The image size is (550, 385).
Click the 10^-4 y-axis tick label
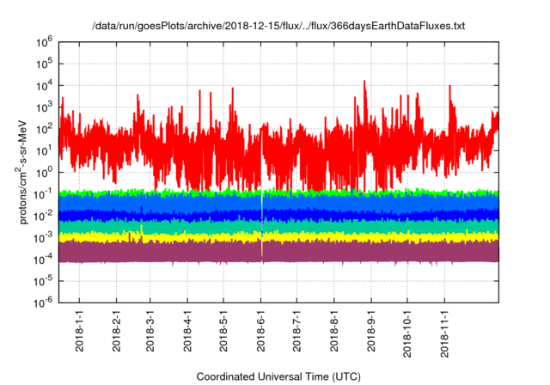[43, 260]
